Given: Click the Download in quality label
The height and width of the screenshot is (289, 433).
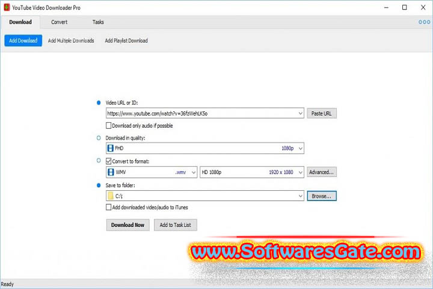Looking at the screenshot, I should 125,138.
